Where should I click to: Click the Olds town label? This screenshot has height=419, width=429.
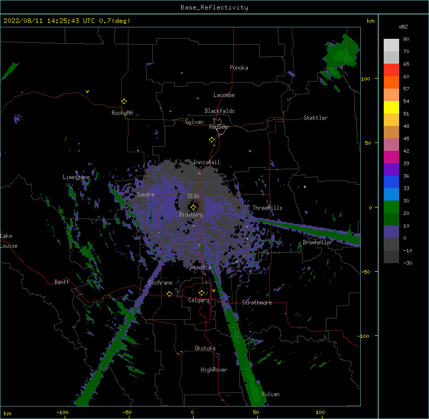pyautogui.click(x=193, y=196)
